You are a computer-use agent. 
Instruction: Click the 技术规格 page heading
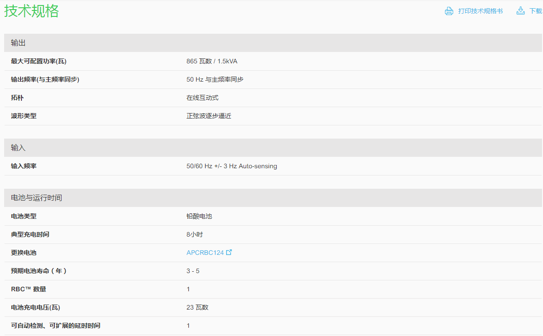pos(31,11)
